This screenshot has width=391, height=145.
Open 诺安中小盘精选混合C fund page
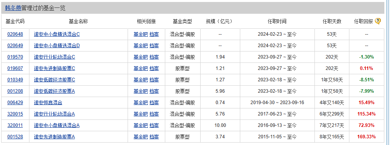point(57,34)
